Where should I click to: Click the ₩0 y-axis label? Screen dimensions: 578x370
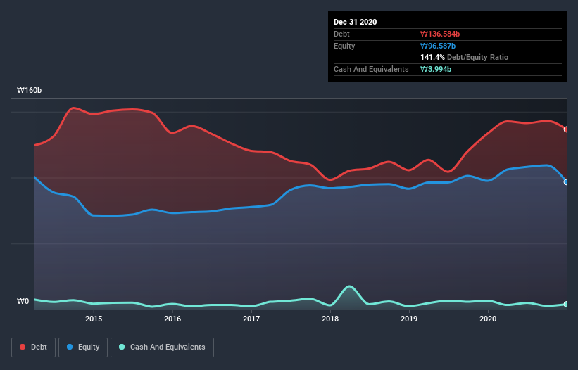click(23, 301)
